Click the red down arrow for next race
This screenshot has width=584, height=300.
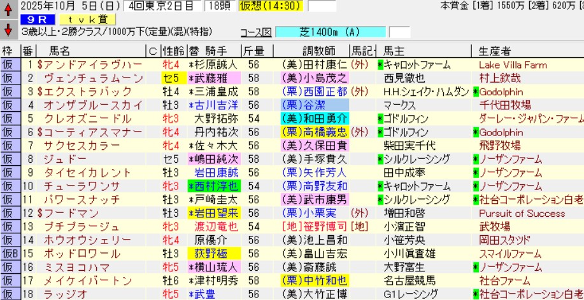7,31
